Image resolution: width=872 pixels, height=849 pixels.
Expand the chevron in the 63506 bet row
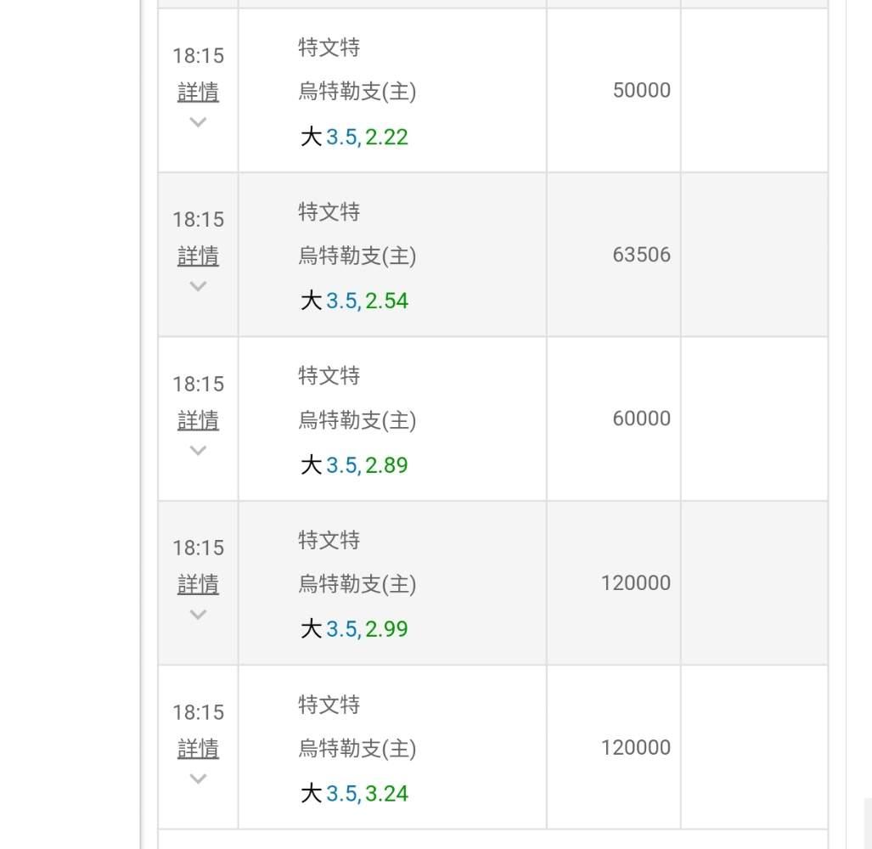pos(198,286)
